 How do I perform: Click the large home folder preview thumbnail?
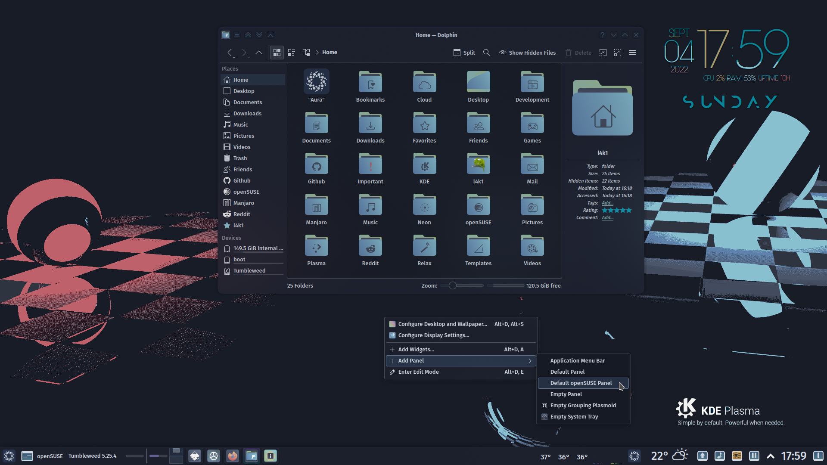602,108
